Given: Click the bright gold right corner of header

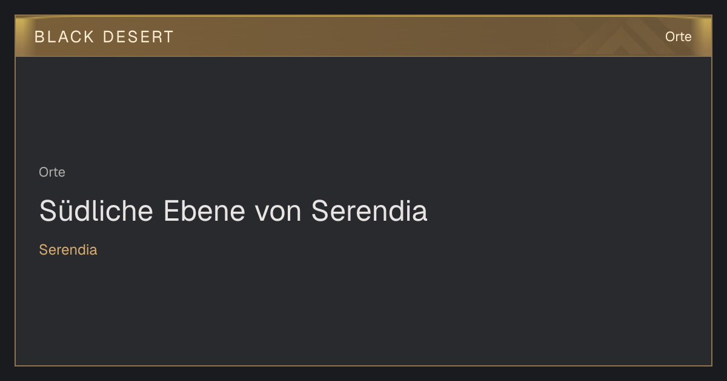Looking at the screenshot, I should click(705, 27).
